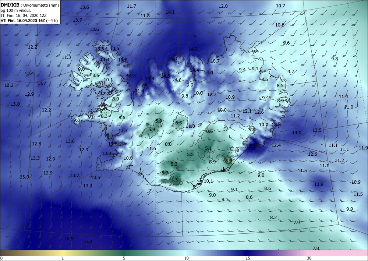Click the 6.5 value on northern Vatnajökull
Image resolution: width=368 pixels, height=261 pixels.
click(209, 131)
